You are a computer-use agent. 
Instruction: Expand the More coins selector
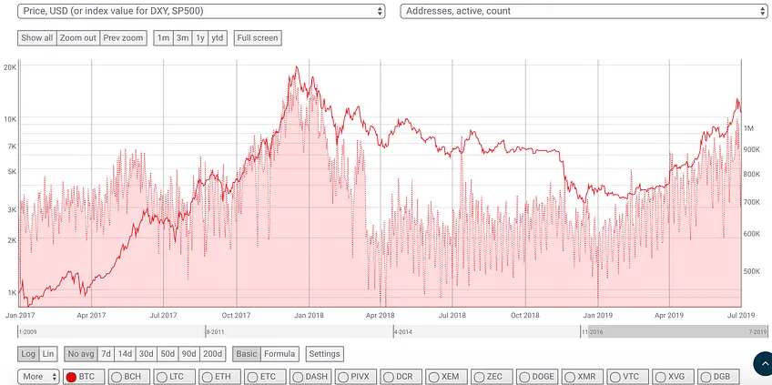click(x=38, y=377)
